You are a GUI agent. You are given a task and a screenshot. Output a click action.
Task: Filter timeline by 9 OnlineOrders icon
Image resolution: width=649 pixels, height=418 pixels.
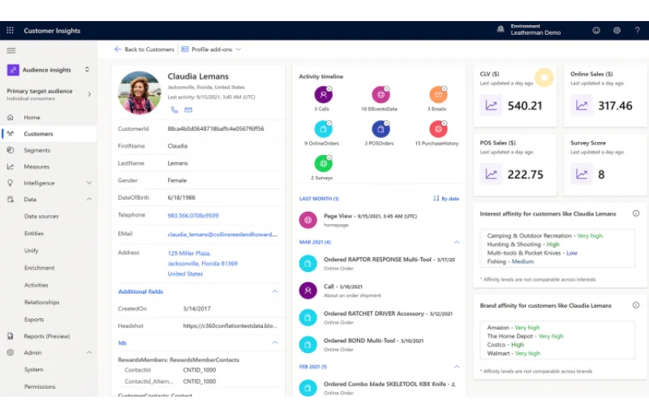[323, 129]
